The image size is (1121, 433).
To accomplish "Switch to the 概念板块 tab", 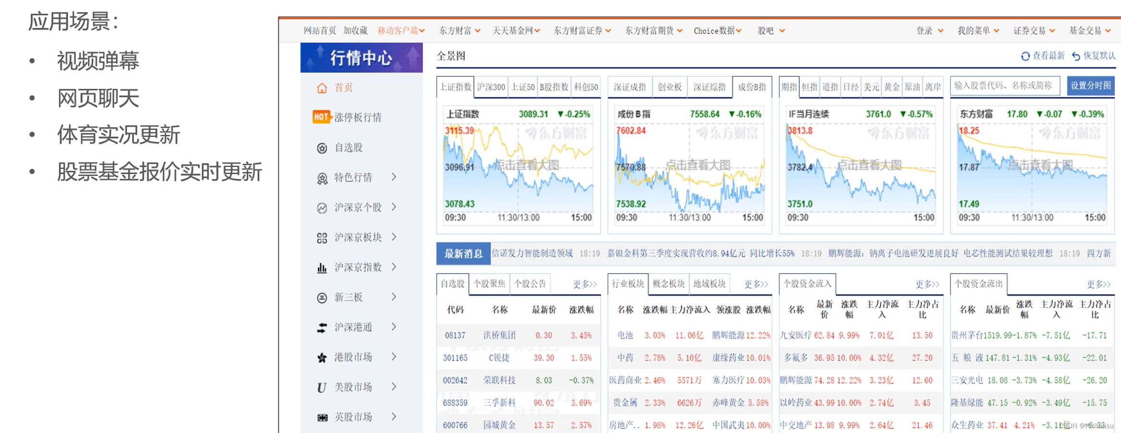I will (x=668, y=284).
